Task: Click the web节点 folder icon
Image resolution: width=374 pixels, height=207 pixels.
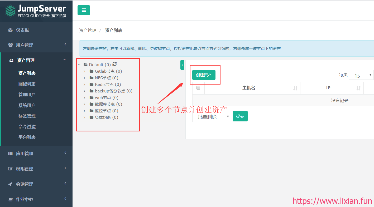Action: tap(92, 97)
